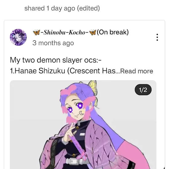Click the '(edited)' label beside shared time

tap(88, 8)
